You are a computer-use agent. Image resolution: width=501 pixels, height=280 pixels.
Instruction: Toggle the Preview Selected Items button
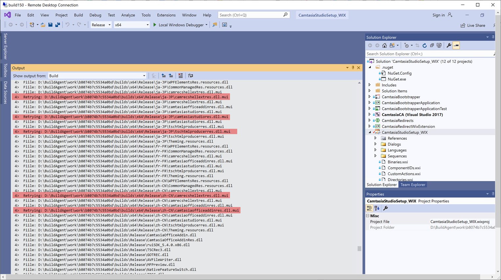(456, 46)
